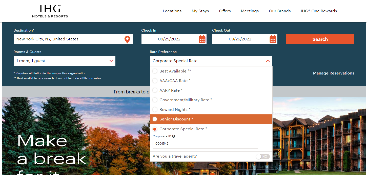Image resolution: width=367 pixels, height=175 pixels.
Task: Collapse the Rate Preference dropdown chevron
Action: point(268,61)
